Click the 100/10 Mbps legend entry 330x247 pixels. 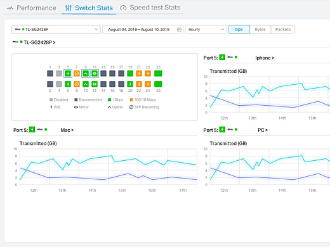(143, 99)
